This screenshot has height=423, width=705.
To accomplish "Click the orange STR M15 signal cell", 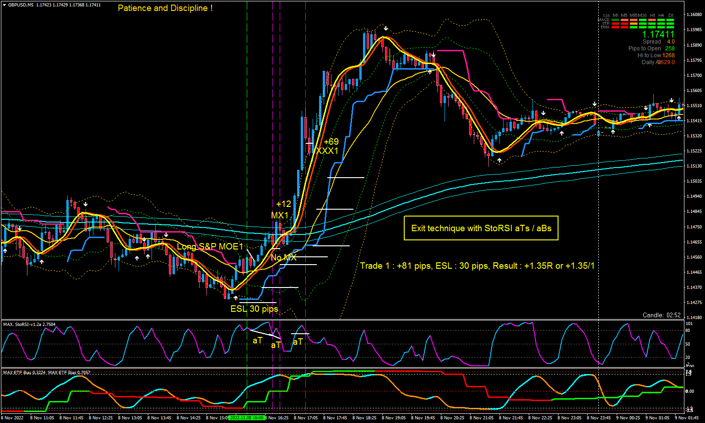I will 634,24.
